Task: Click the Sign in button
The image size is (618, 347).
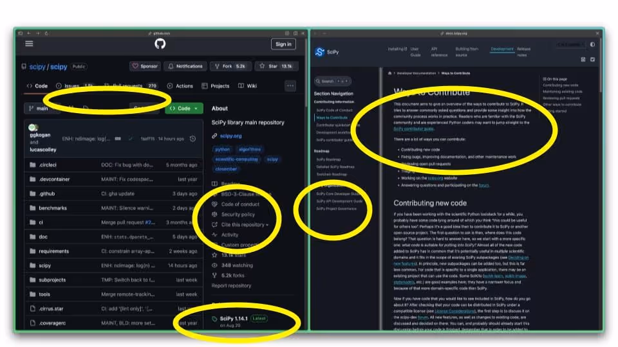Action: [x=283, y=44]
